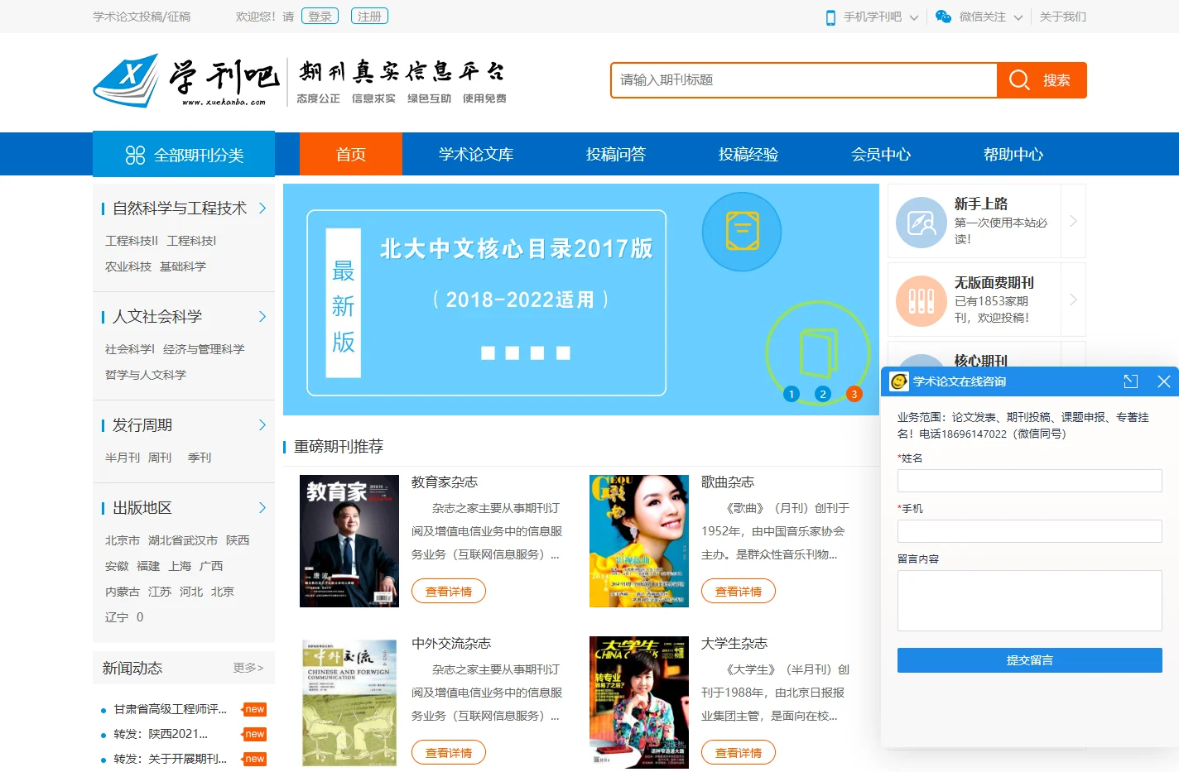Click the chat widget smiley icon
This screenshot has width=1179, height=772.
[899, 381]
